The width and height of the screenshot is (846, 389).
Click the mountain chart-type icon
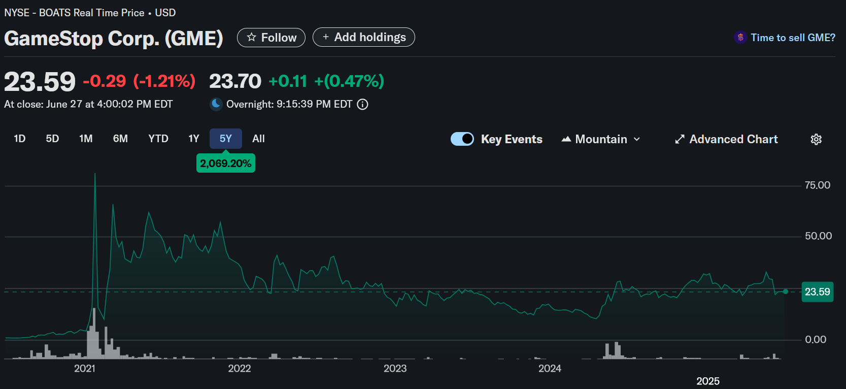566,139
